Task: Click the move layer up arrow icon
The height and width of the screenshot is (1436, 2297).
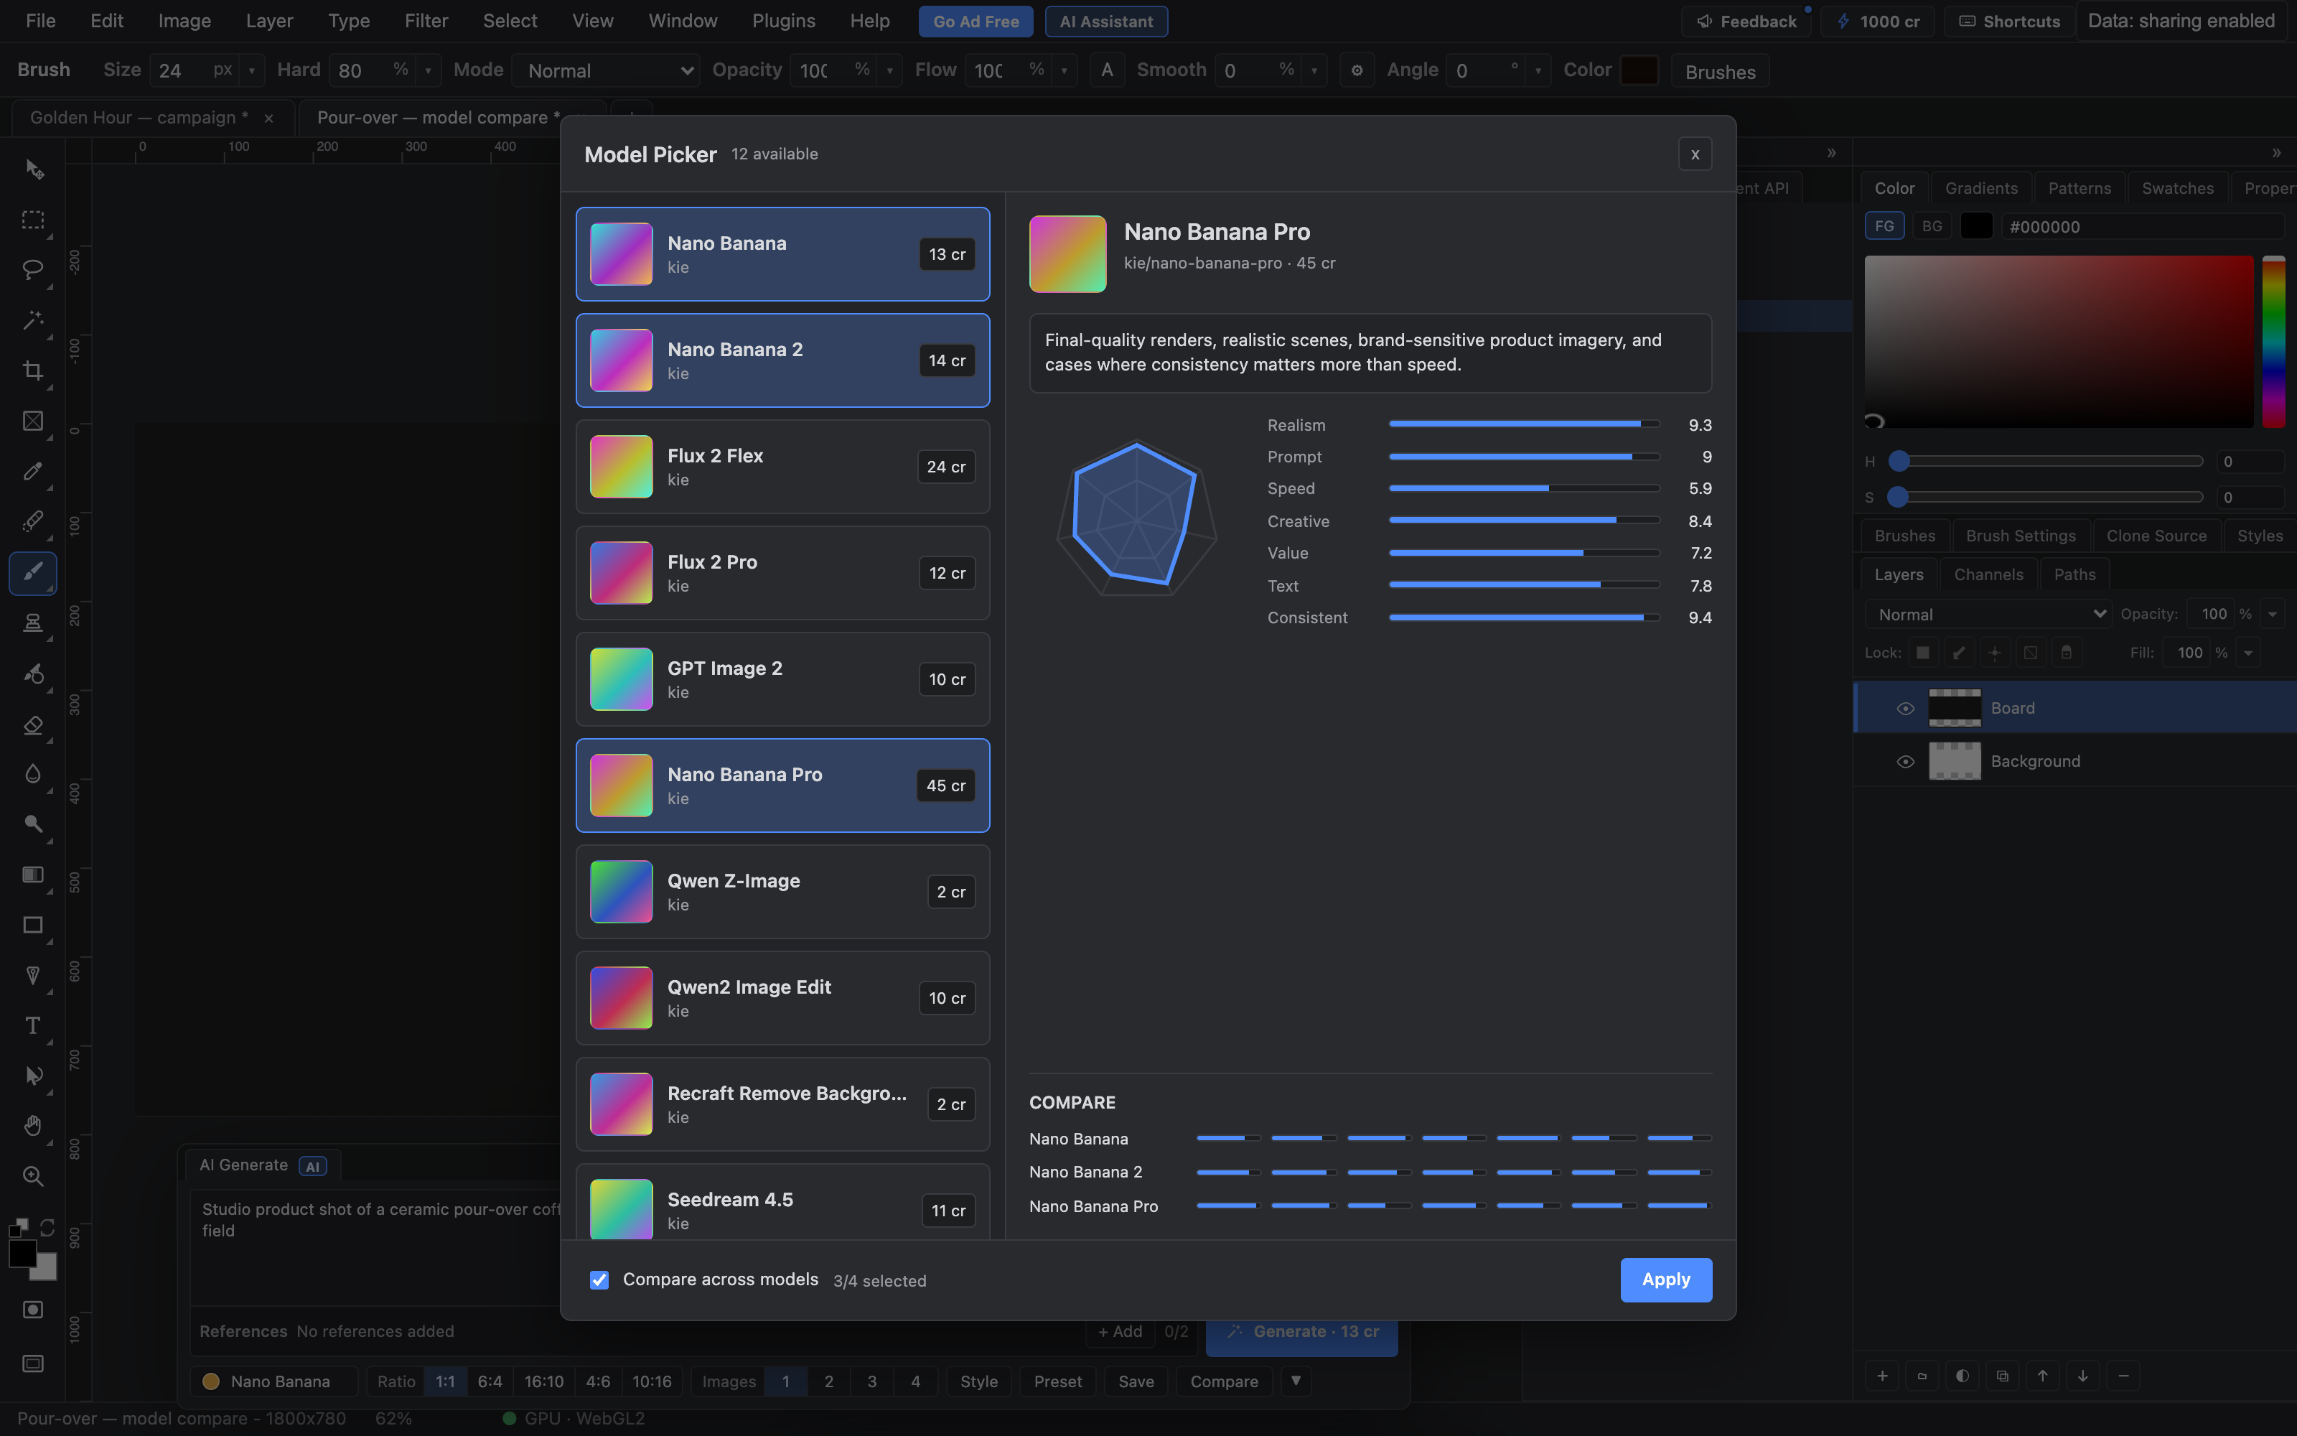Action: (2043, 1375)
